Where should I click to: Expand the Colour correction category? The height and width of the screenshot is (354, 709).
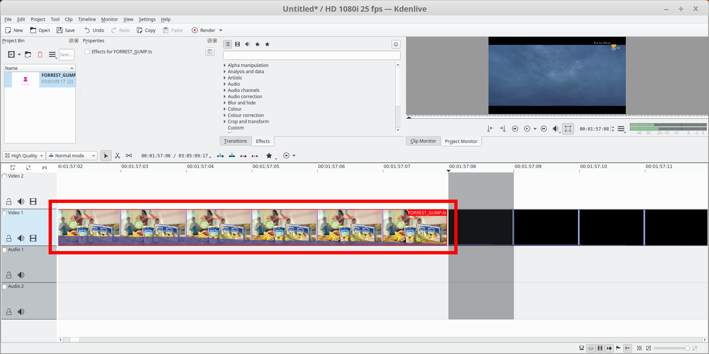tap(225, 115)
